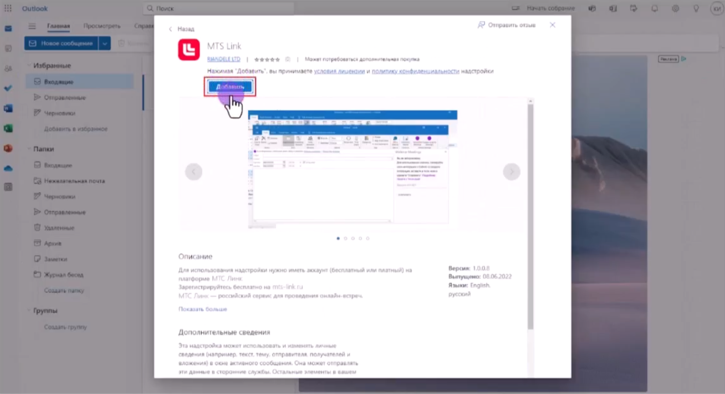Viewport: 725px width, 394px height.
Task: Open the RIANDELE LTD publisher link
Action: coord(224,59)
